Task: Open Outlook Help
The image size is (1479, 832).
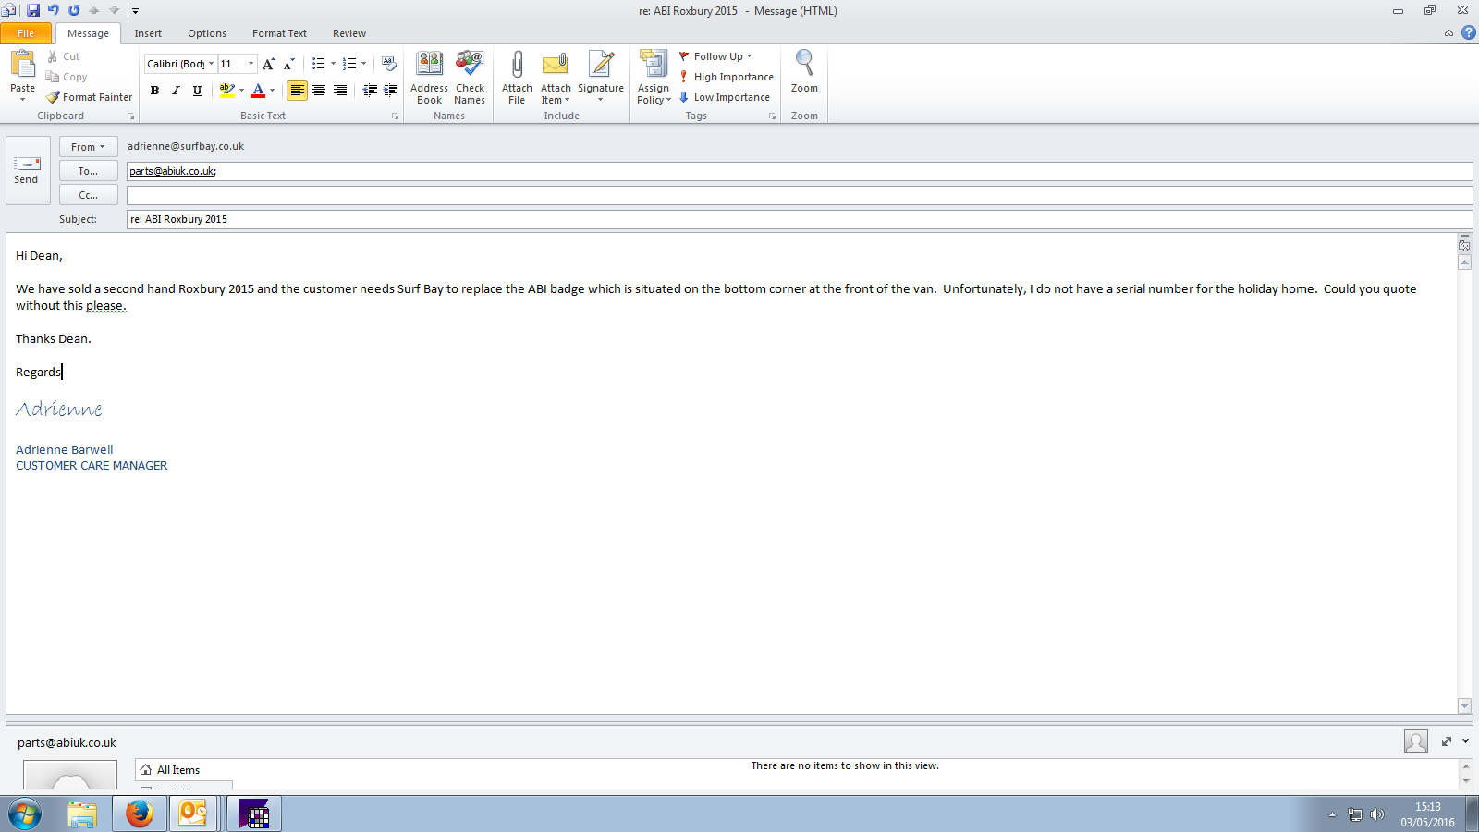Action: click(1468, 32)
